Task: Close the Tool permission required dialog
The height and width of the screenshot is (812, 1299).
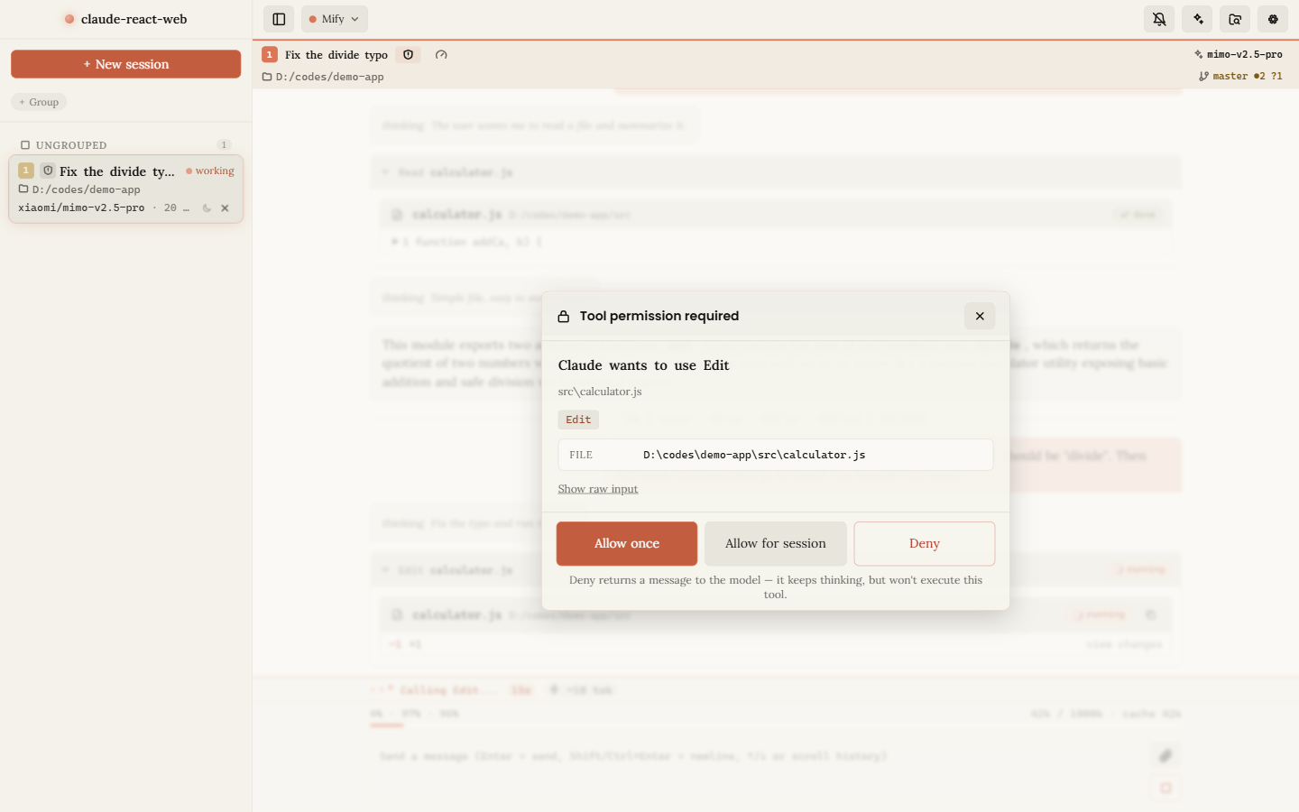Action: point(980,316)
